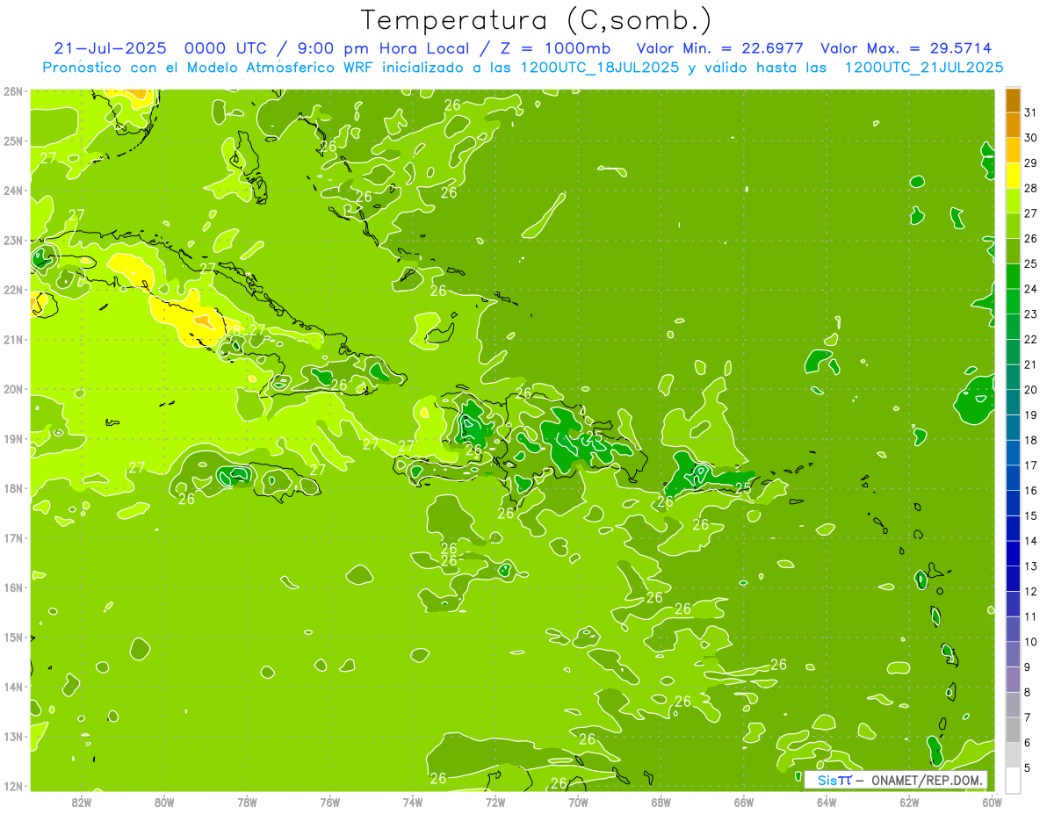Click the teal colorbar swatch between 19 and 20

[x=1013, y=401]
